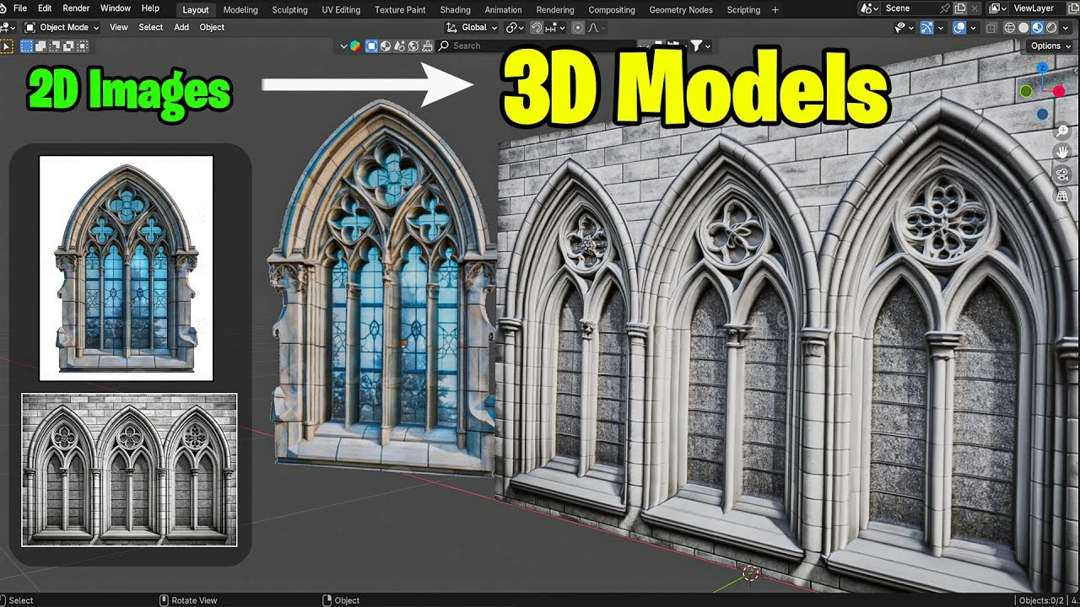Select the tweak select tool icon
Screen dimensions: 1080x607
click(7, 46)
